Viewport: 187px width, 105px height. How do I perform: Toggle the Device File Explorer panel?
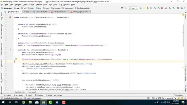[186, 73]
